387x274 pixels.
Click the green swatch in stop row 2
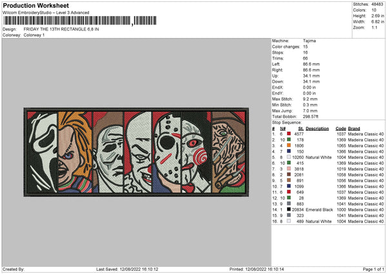point(288,140)
